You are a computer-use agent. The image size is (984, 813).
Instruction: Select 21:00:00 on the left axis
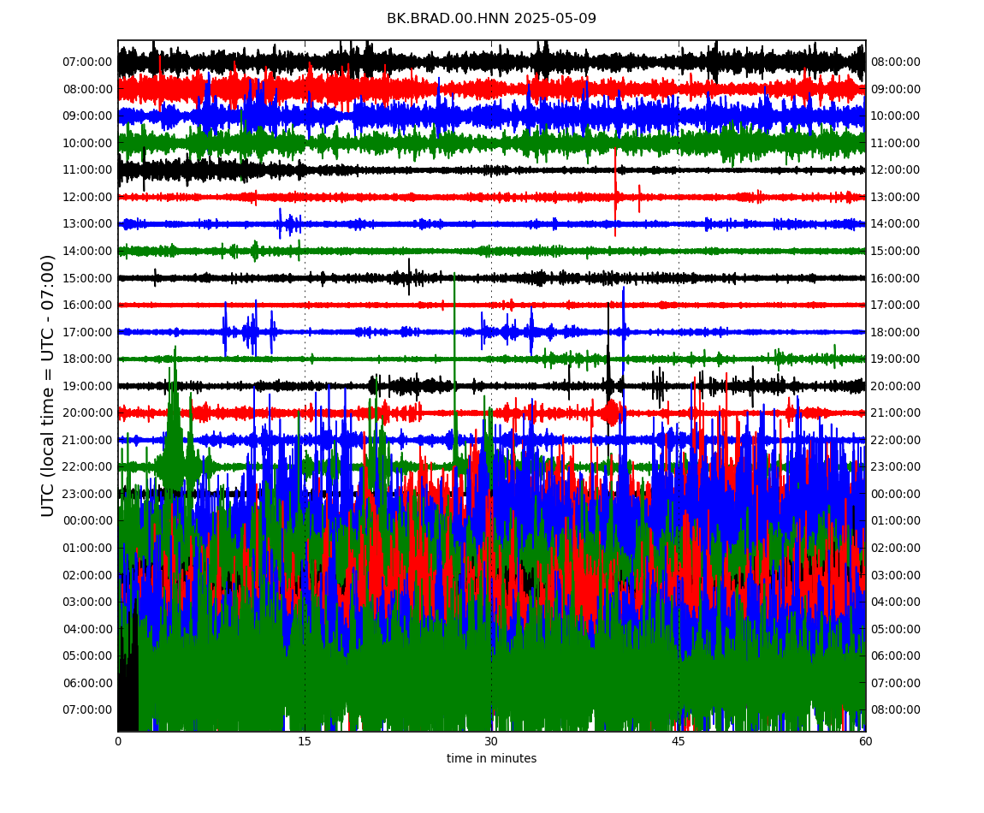[x=88, y=440]
